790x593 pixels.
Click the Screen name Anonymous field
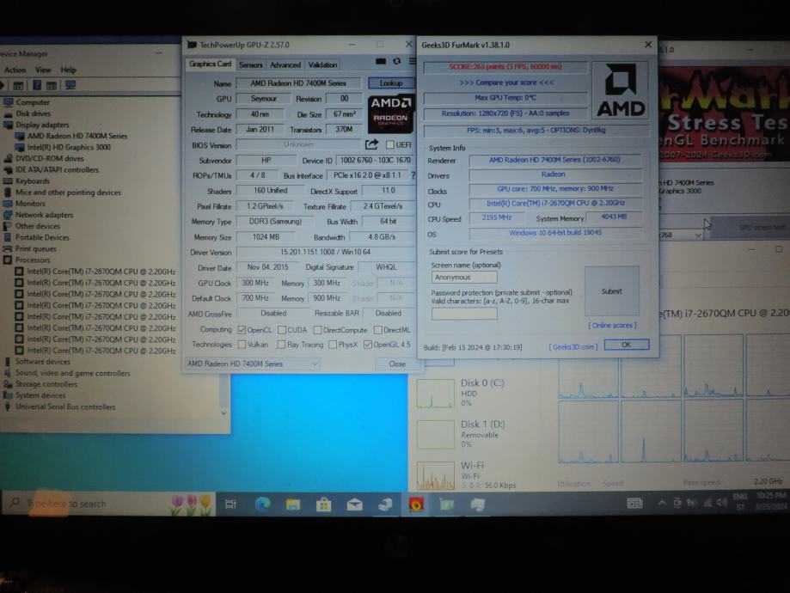coord(464,277)
